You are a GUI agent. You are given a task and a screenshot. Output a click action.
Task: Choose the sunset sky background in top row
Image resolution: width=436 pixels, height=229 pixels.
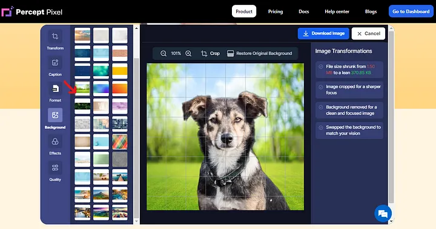coord(82,35)
